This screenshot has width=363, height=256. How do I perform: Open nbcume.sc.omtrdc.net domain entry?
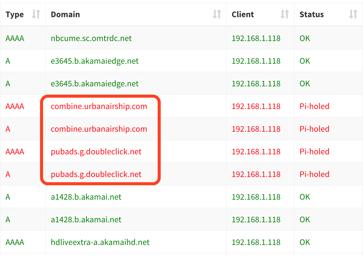91,38
